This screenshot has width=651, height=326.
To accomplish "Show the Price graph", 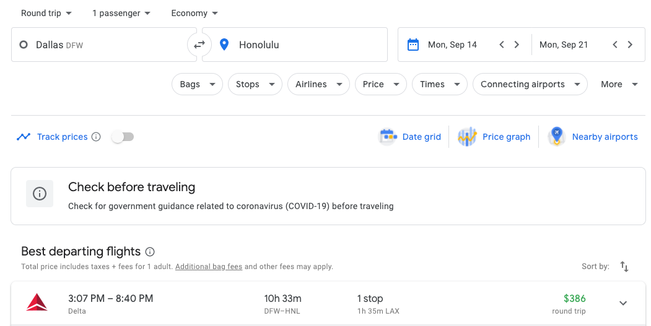I will [494, 137].
